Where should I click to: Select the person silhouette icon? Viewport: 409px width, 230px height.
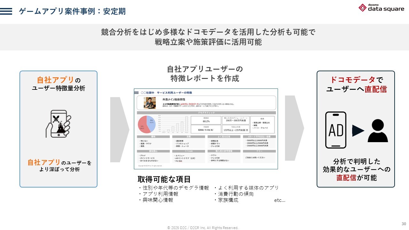[x=378, y=131]
